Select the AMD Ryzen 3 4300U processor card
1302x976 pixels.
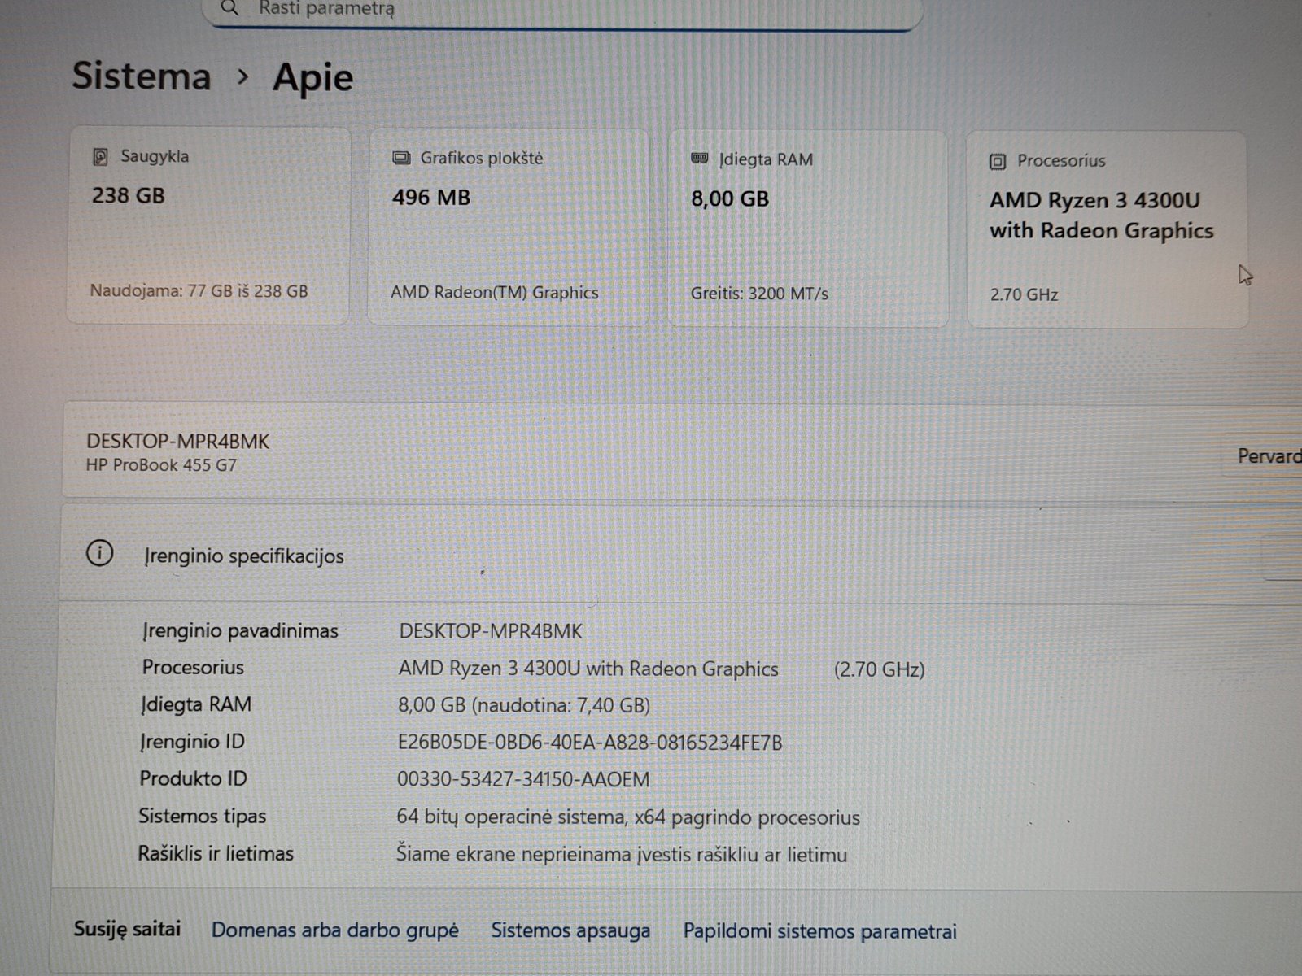(1106, 230)
